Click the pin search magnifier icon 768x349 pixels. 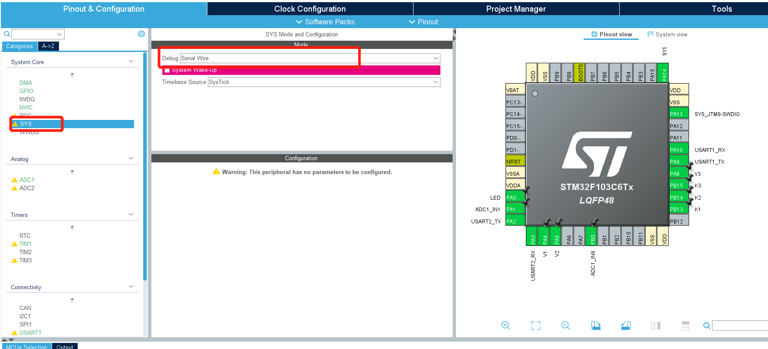707,326
